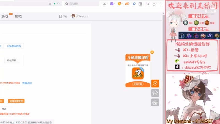Viewport: 220px width, 124px height.
Task: Click the phone 下载 icon
Action: click(61, 17)
